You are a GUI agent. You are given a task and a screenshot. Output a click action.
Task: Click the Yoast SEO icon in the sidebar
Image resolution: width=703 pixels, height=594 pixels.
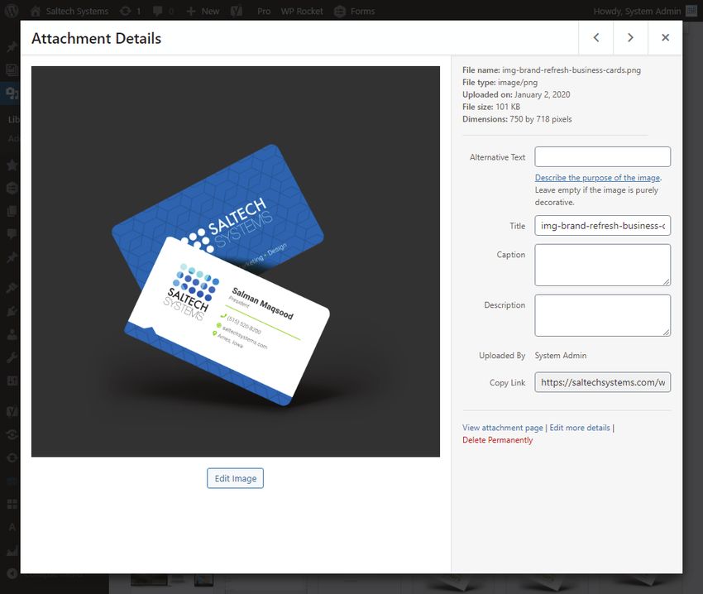point(12,411)
